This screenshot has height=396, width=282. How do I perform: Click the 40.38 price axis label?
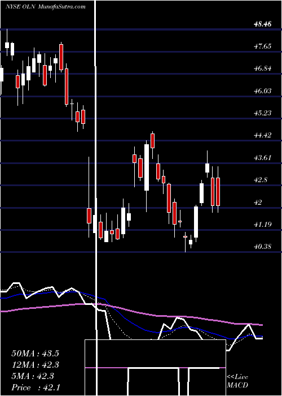tap(263, 246)
